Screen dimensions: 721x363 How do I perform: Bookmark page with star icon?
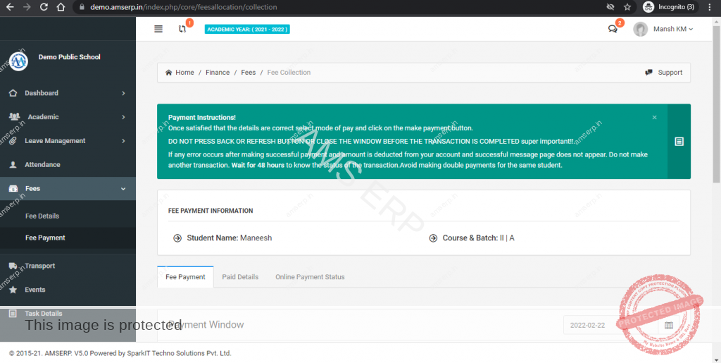point(627,7)
